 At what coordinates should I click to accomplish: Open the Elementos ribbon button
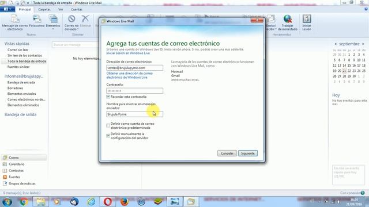pyautogui.click(x=53, y=19)
